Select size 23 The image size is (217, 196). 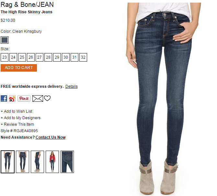pos(5,57)
